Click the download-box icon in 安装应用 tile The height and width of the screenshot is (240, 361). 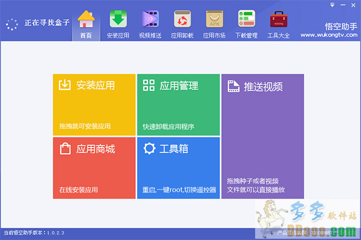pyautogui.click(x=65, y=85)
